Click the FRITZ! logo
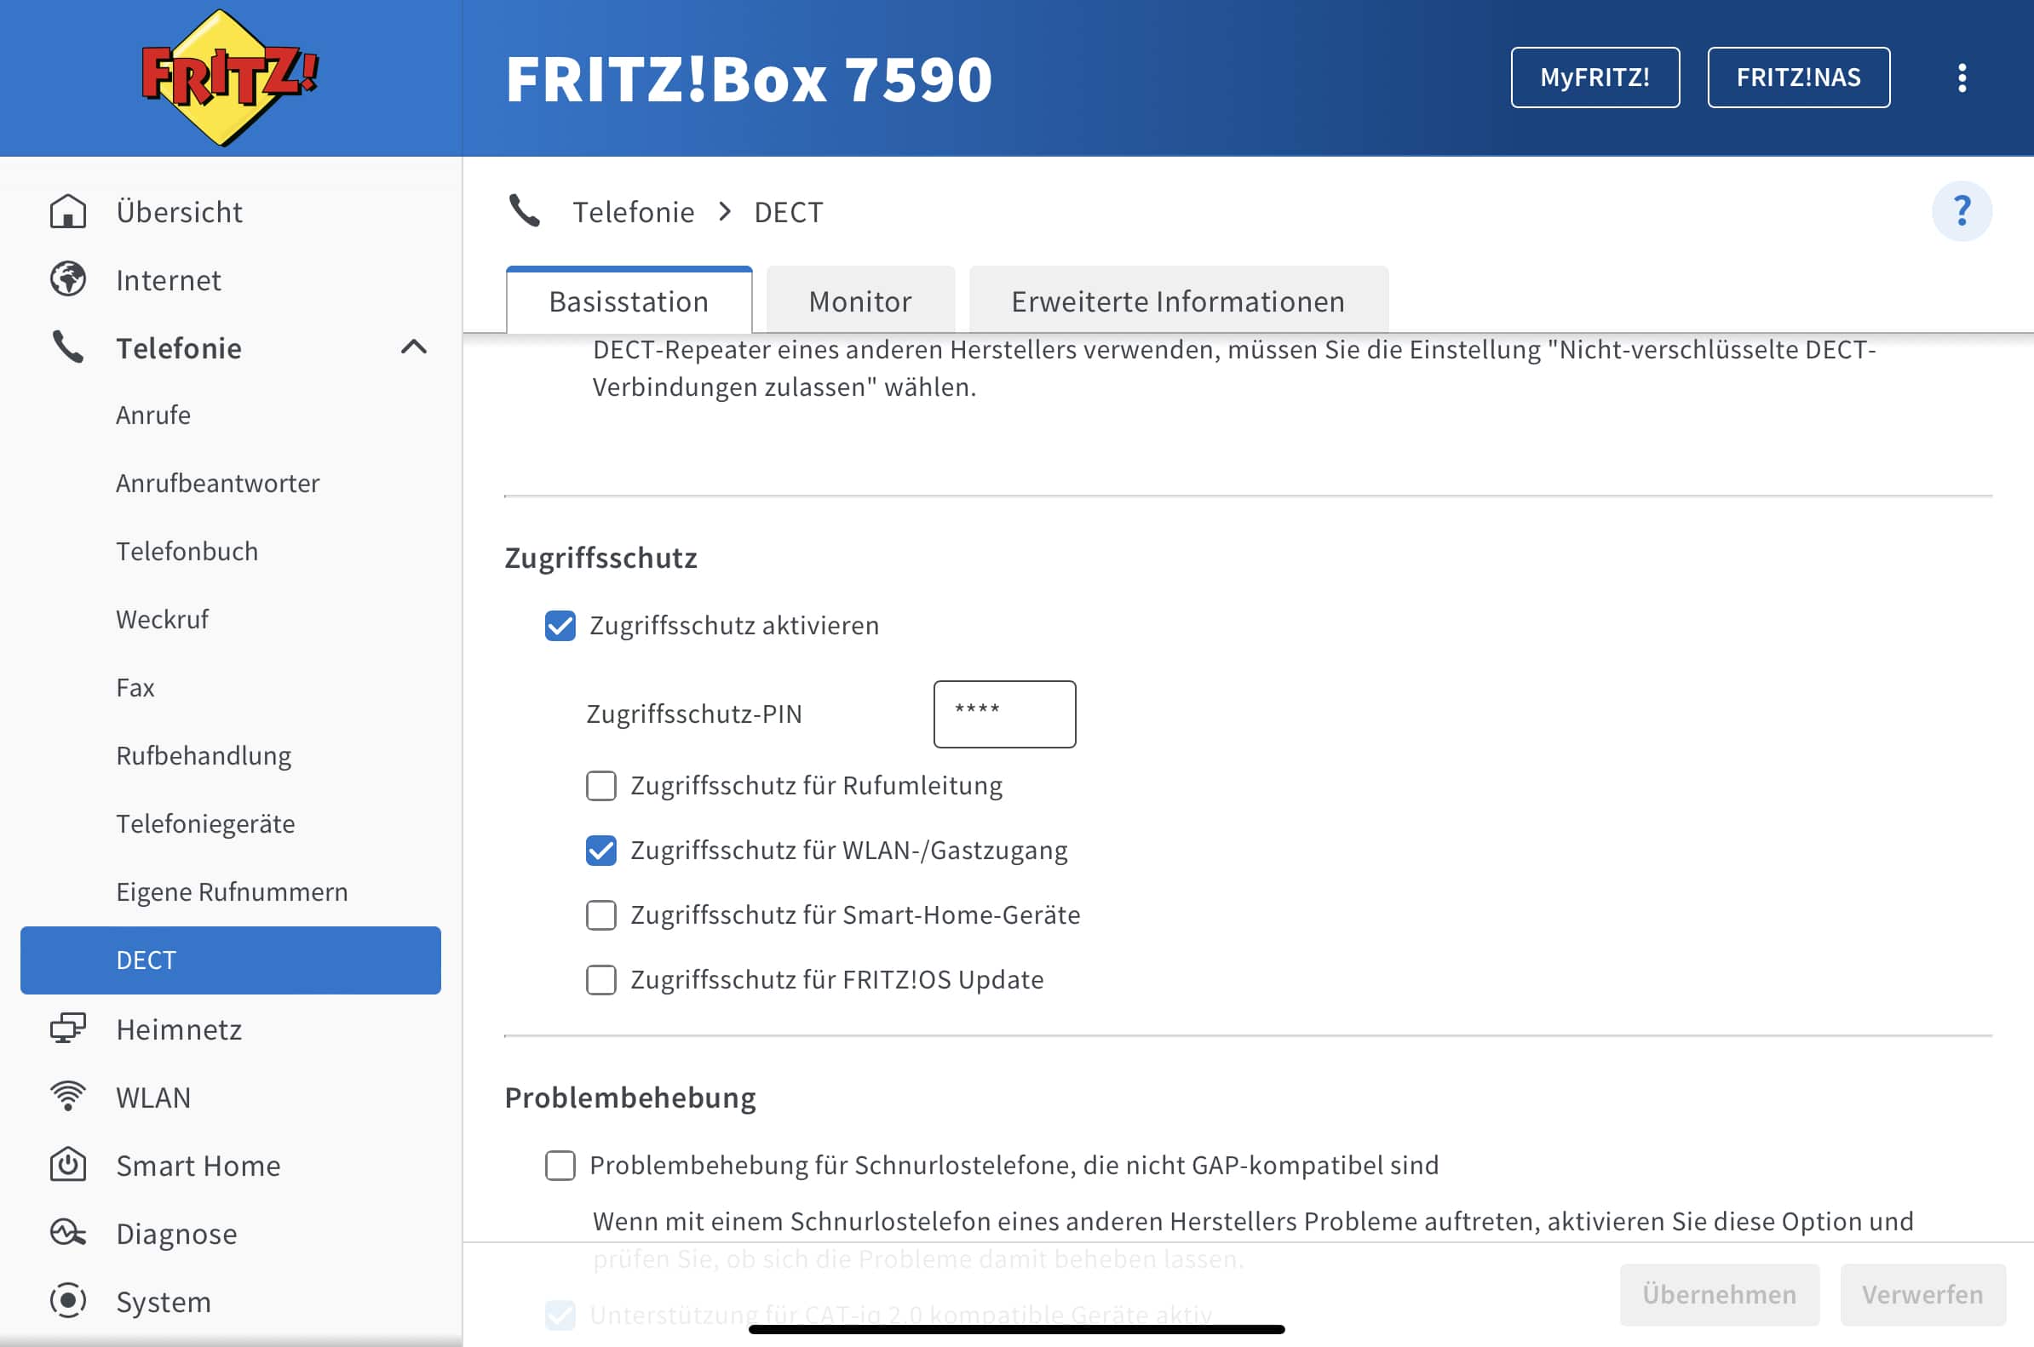The width and height of the screenshot is (2034, 1347). [x=229, y=77]
